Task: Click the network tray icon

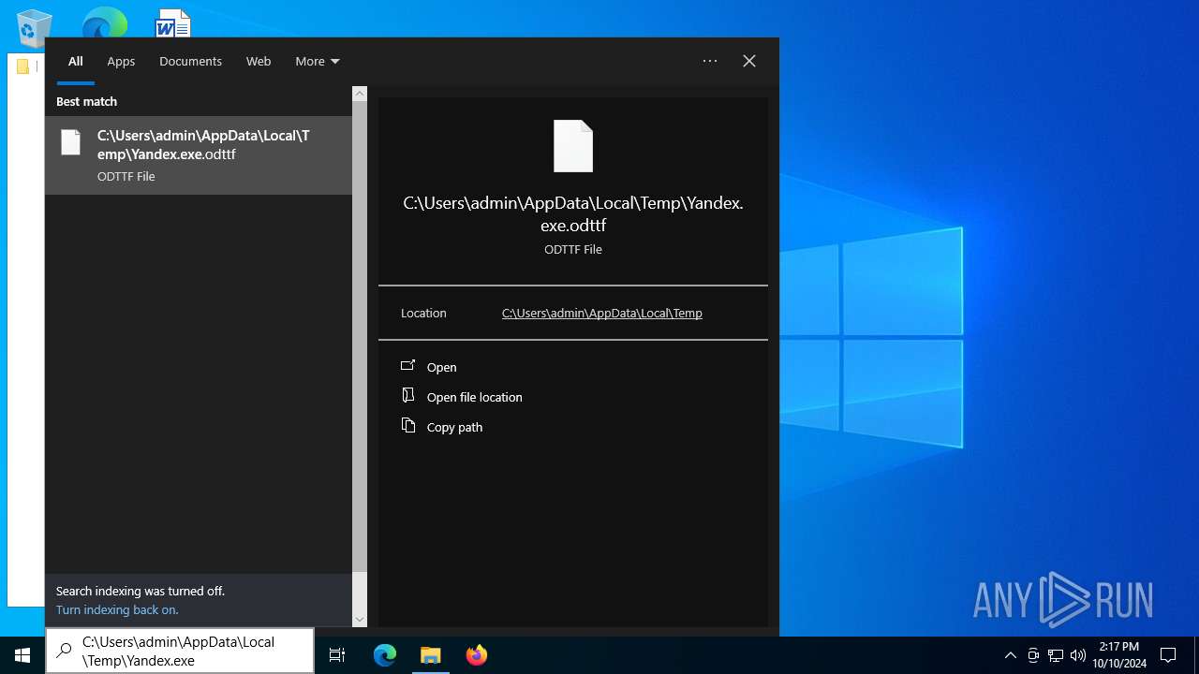Action: click(1056, 655)
